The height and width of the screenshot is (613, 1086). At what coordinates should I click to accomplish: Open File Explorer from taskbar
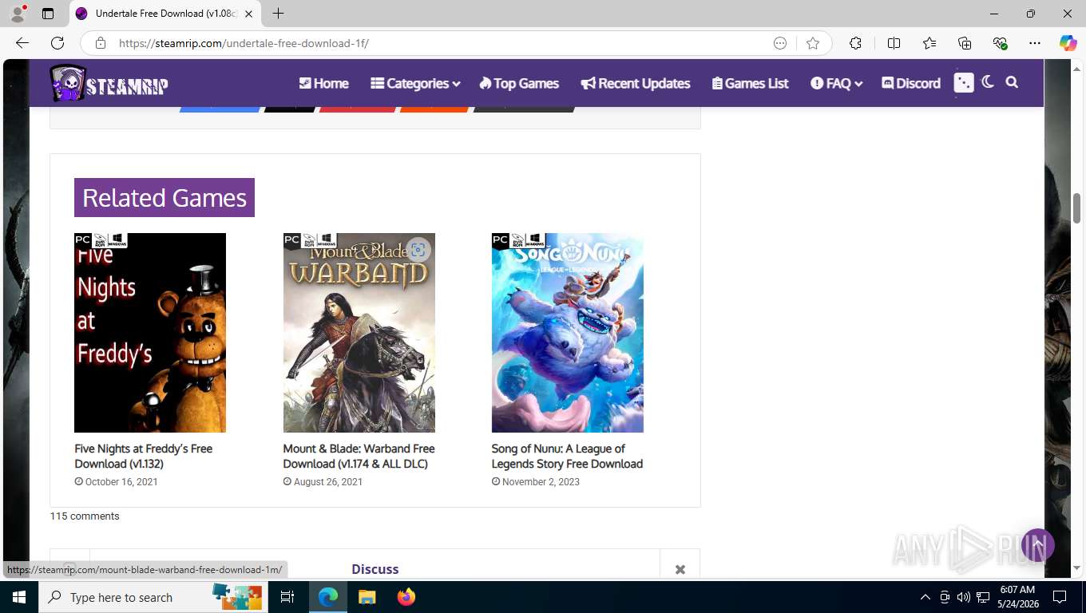pos(367,597)
